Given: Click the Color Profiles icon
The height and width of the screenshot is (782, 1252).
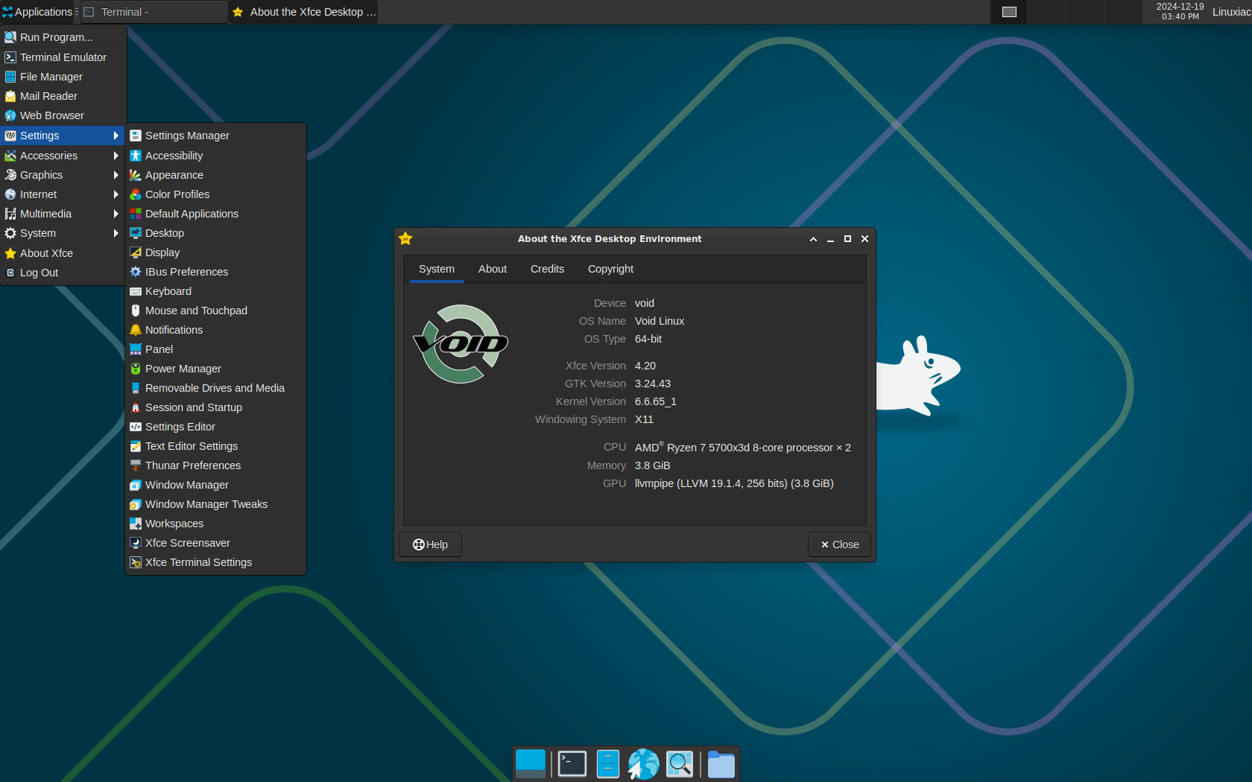Looking at the screenshot, I should [136, 194].
